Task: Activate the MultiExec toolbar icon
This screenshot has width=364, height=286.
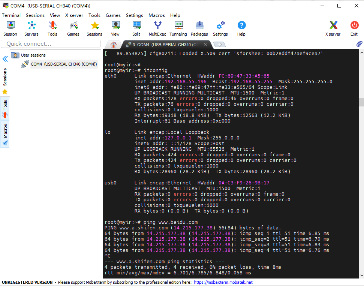Action: [x=157, y=28]
